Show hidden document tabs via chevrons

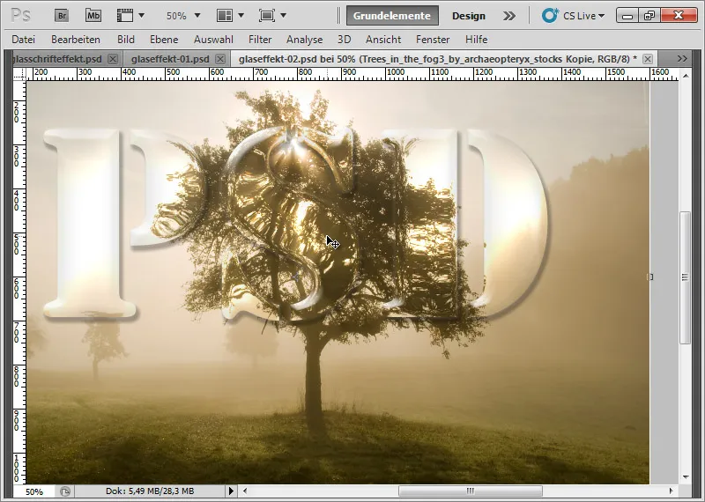[682, 58]
